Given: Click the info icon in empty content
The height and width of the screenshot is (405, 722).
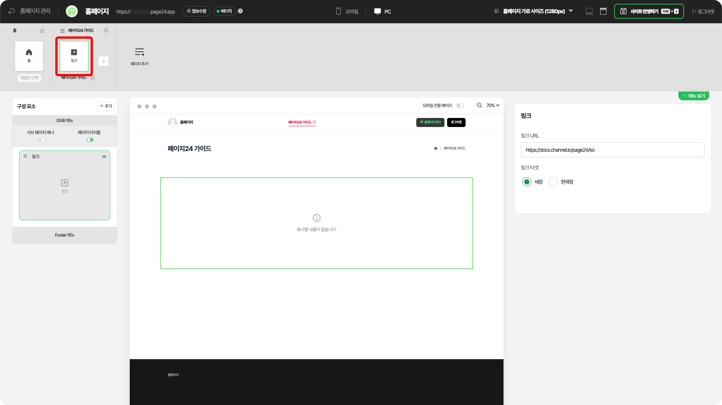Looking at the screenshot, I should pos(317,218).
